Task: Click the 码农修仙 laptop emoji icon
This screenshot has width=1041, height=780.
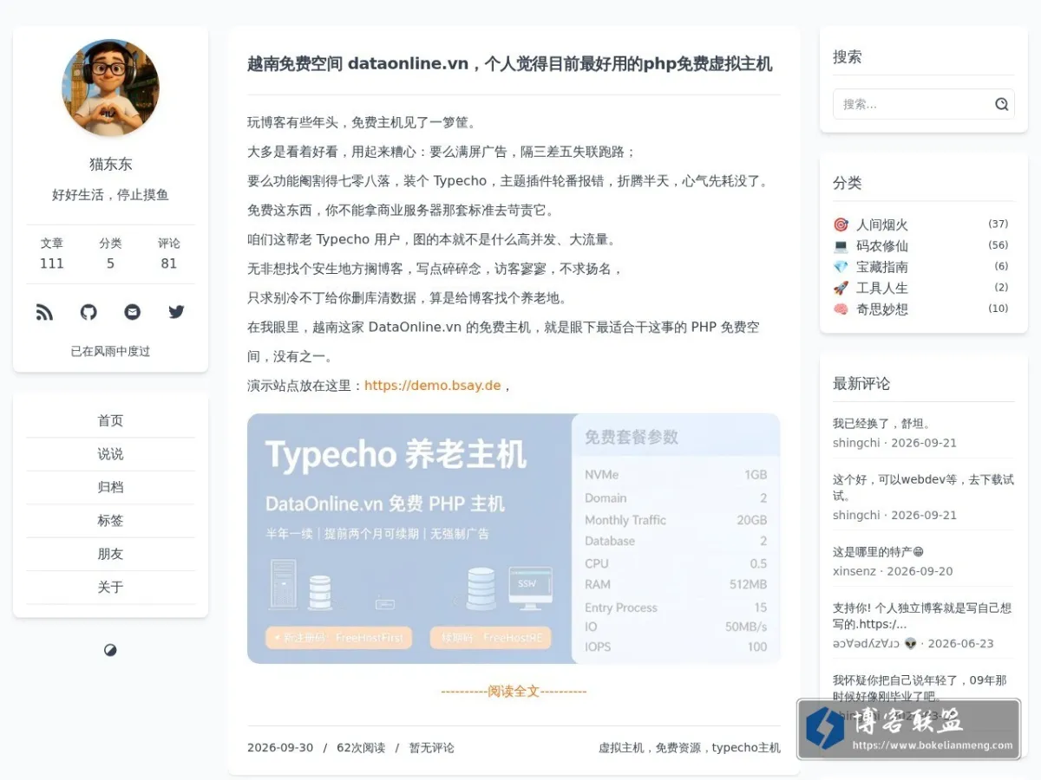Action: click(841, 246)
